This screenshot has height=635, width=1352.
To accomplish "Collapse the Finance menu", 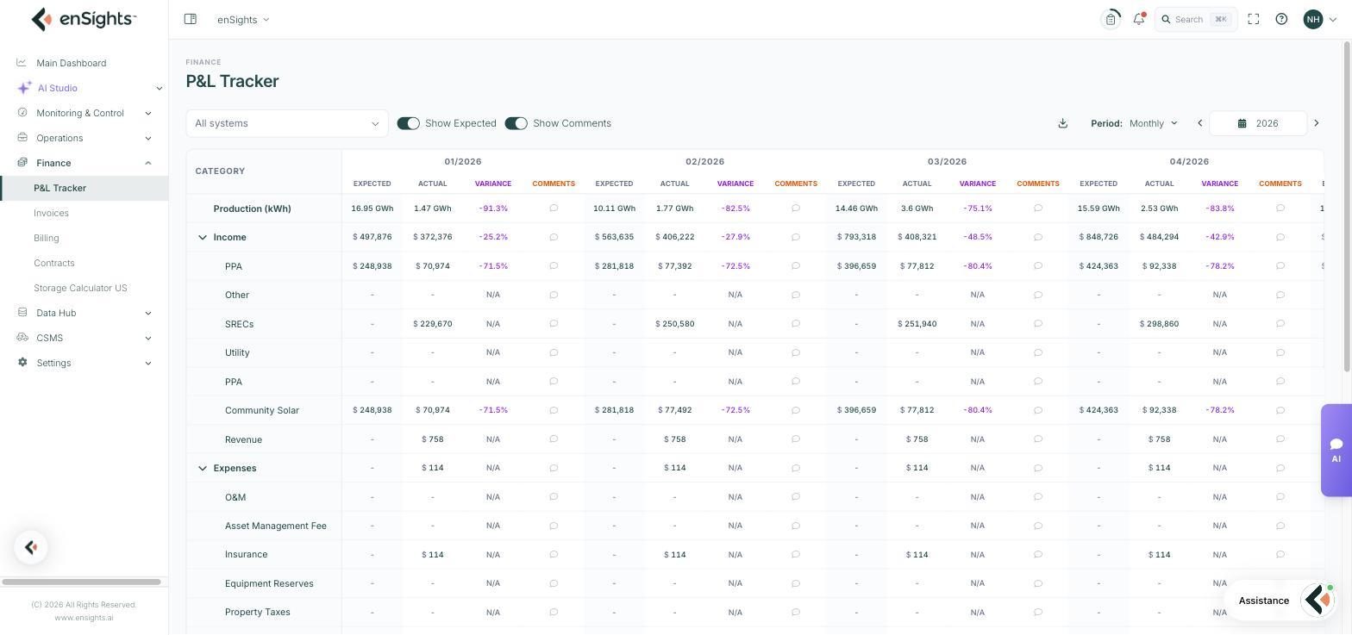I will 84,163.
